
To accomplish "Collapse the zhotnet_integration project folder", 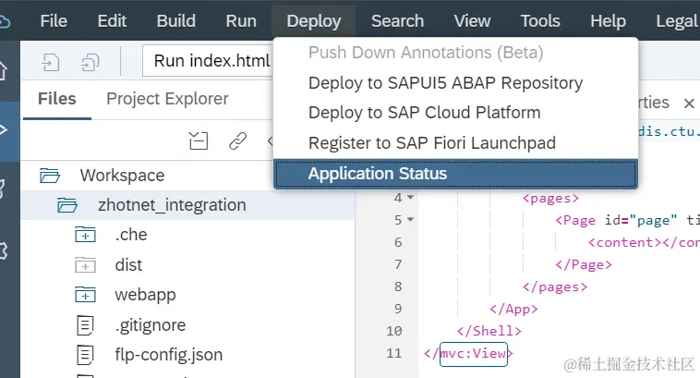I will point(66,205).
